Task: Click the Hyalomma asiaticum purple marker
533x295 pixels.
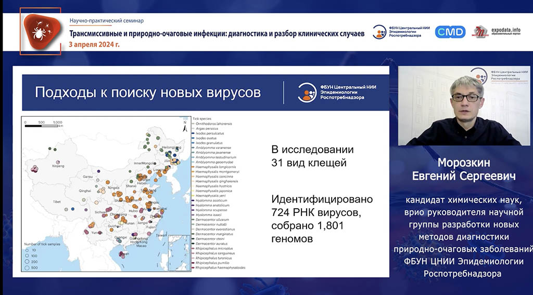Action: click(194, 200)
